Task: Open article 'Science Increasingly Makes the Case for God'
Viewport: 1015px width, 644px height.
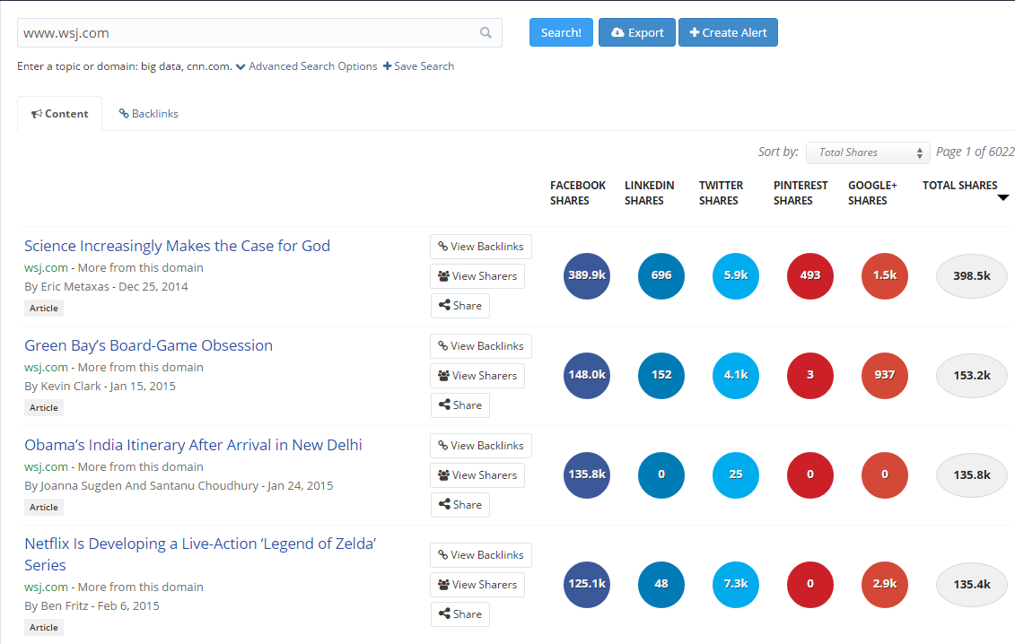Action: [x=178, y=246]
